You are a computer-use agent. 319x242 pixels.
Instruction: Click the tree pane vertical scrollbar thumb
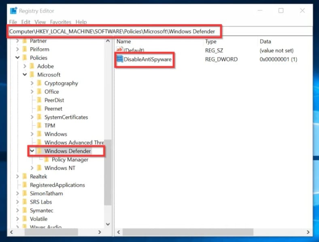pyautogui.click(x=108, y=172)
